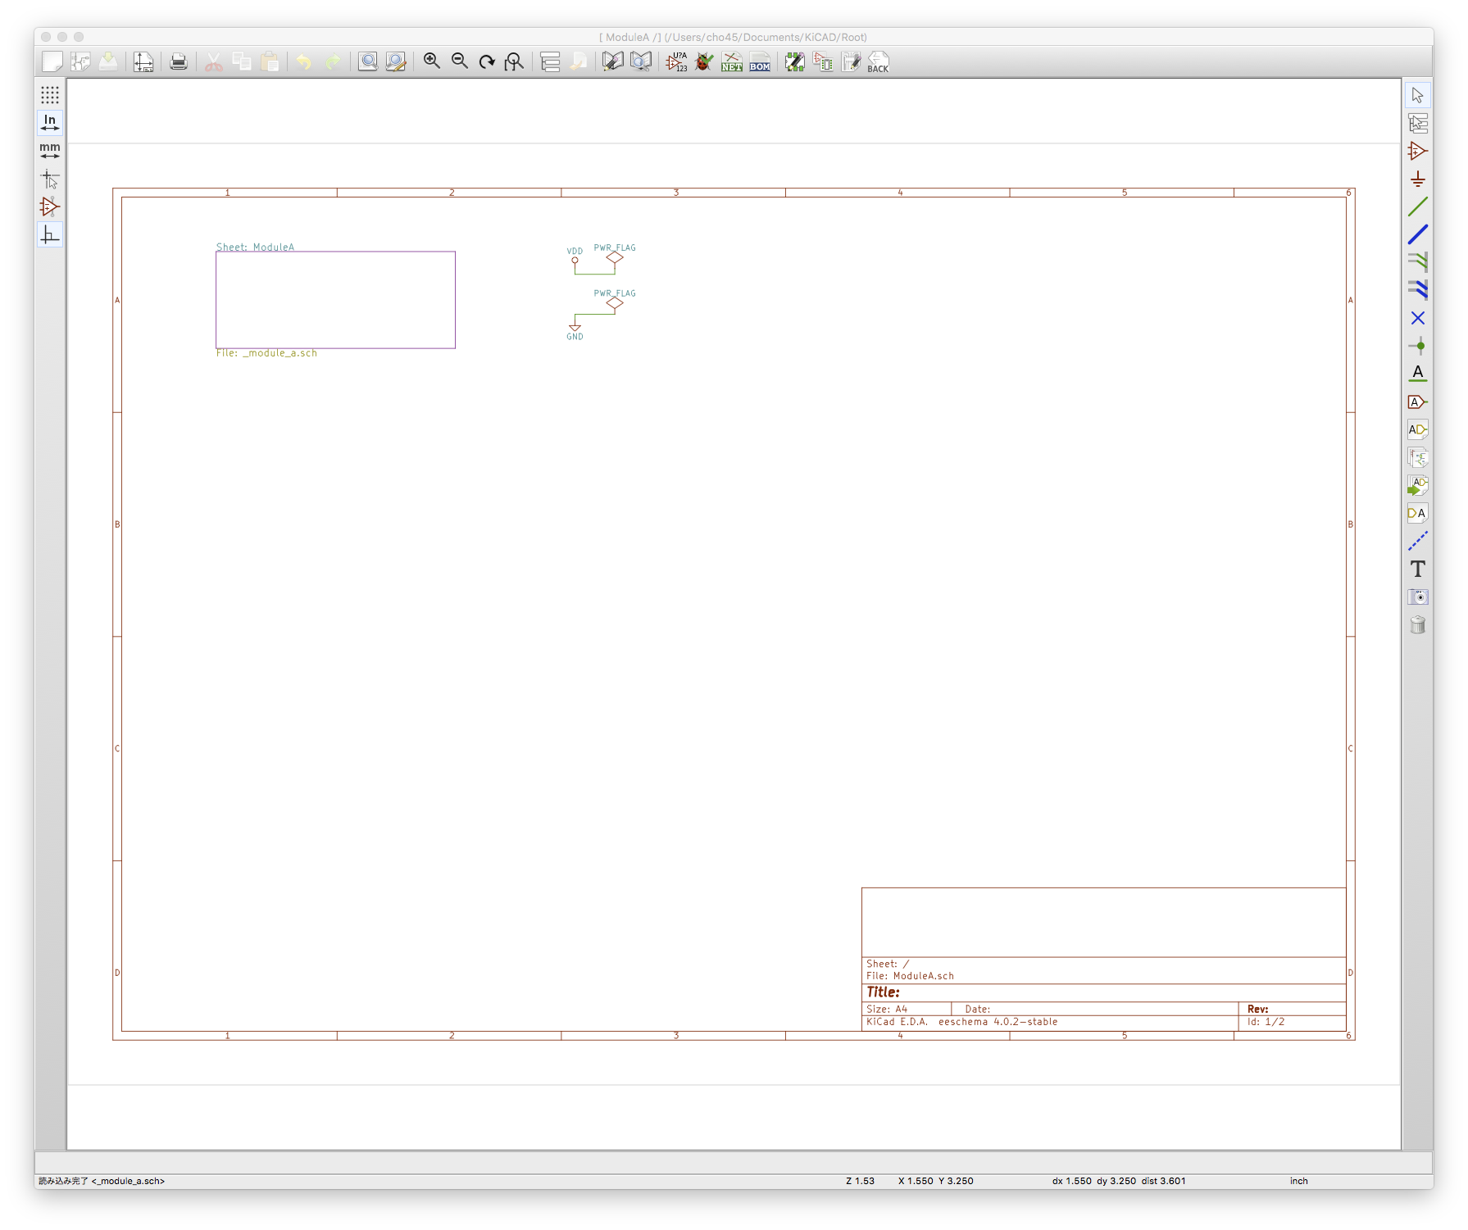Image resolution: width=1468 pixels, height=1230 pixels.
Task: Open the Page Settings icon
Action: (143, 62)
